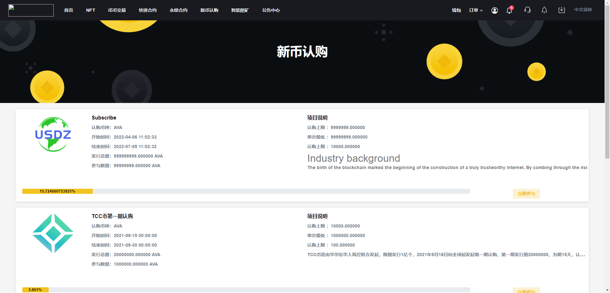Click issue total 20000000.000000 AVA
This screenshot has height=293, width=610.
[137, 255]
